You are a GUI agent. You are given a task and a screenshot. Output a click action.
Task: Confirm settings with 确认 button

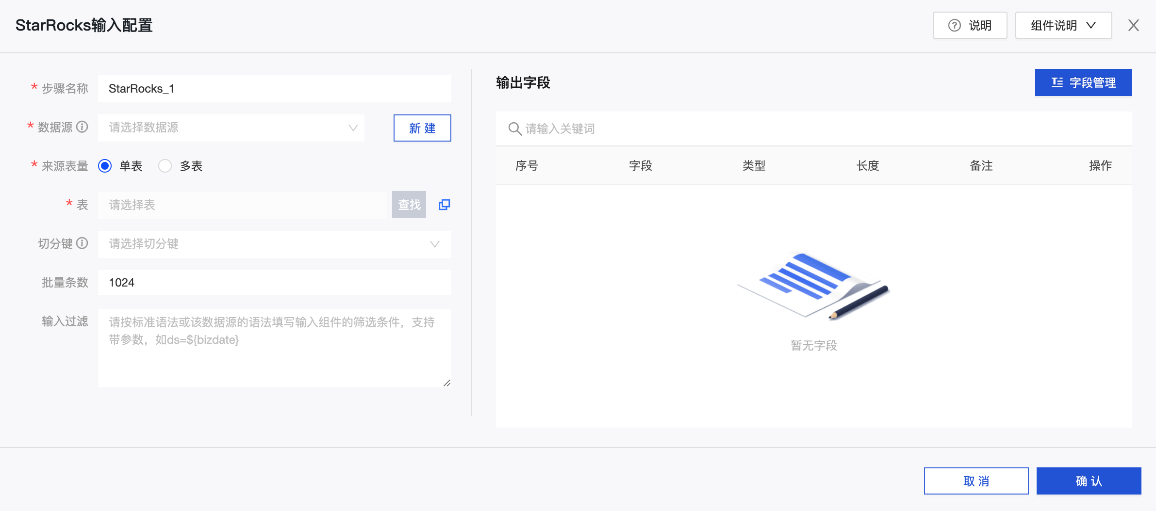point(1089,481)
